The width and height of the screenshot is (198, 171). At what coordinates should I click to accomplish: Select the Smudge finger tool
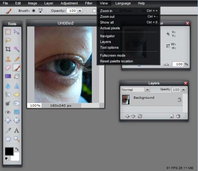[x=8, y=94]
